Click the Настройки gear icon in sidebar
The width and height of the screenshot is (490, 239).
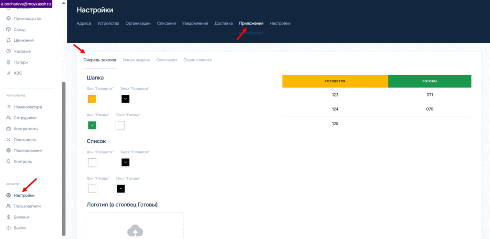click(9, 196)
